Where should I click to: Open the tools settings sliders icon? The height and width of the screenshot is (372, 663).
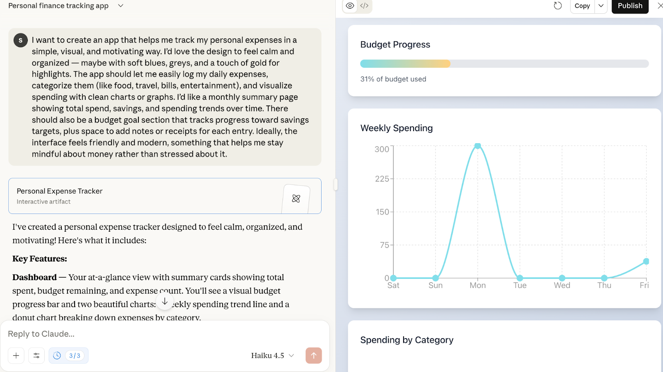point(36,355)
